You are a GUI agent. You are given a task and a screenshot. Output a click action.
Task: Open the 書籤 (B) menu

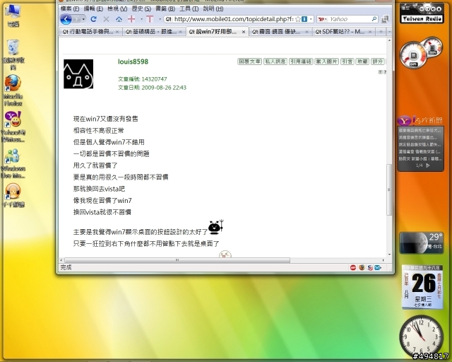point(165,9)
